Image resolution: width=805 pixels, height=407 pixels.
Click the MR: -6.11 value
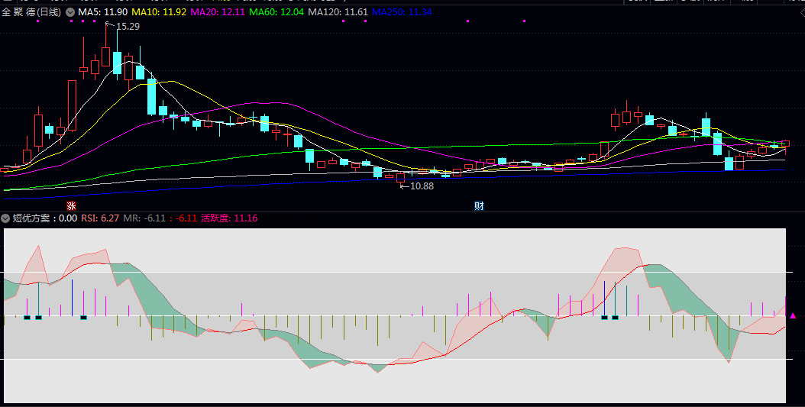[144, 218]
